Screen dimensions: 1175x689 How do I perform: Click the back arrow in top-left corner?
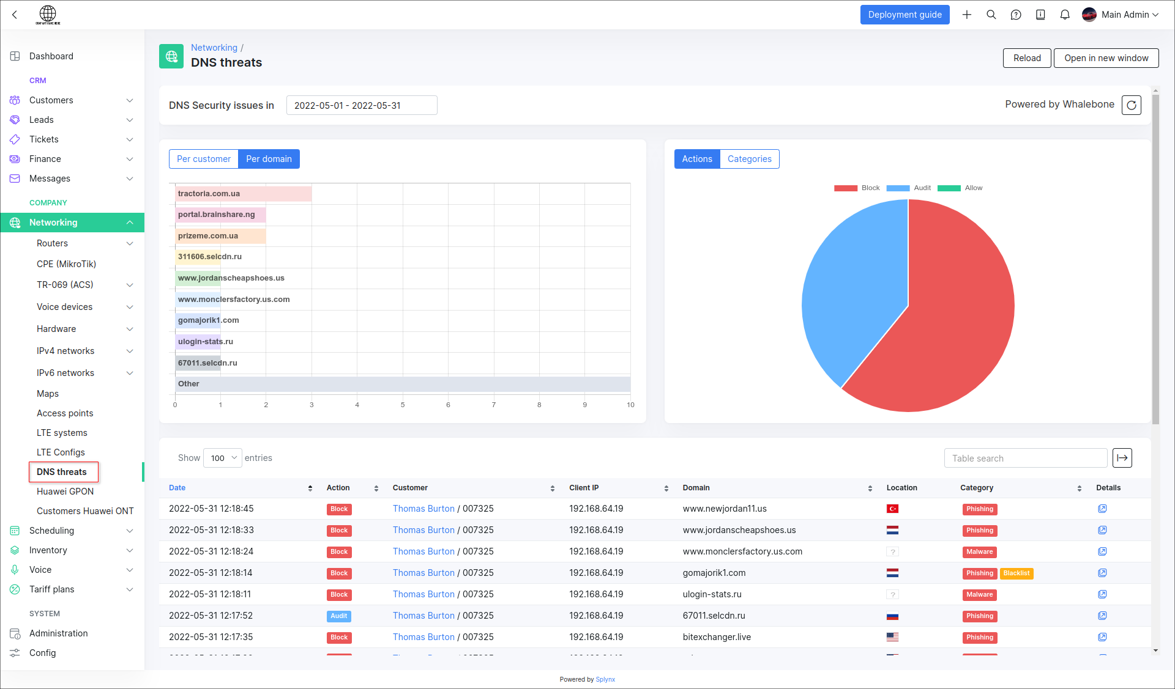pyautogui.click(x=15, y=15)
